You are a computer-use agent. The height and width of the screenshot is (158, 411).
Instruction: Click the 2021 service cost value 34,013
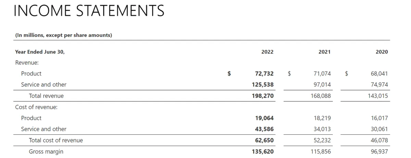point(322,129)
